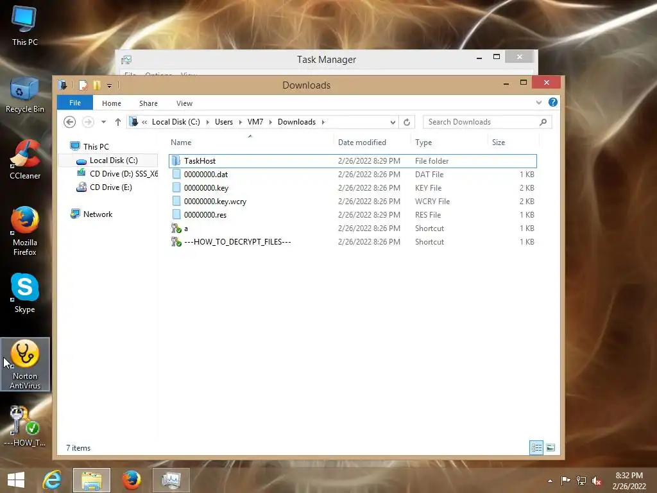
Task: Click the blue Help question mark
Action: pyautogui.click(x=553, y=102)
